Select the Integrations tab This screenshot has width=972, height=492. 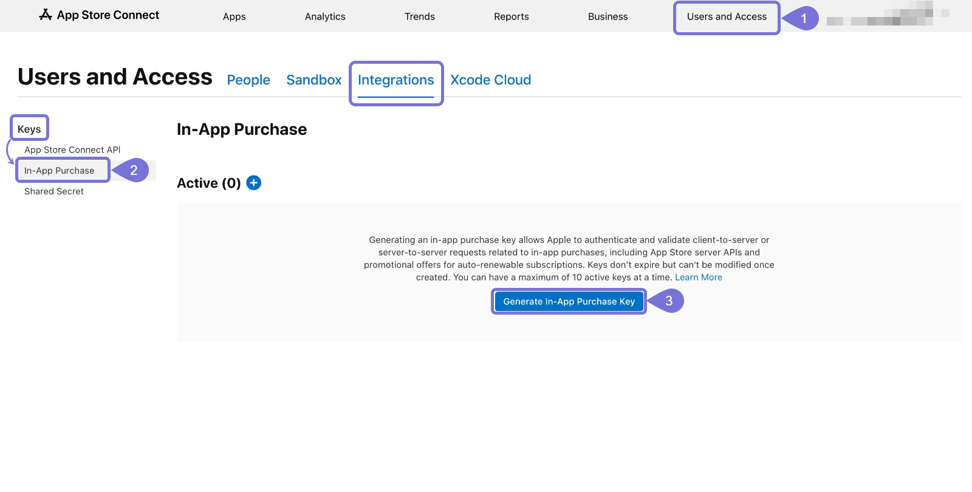pos(395,80)
